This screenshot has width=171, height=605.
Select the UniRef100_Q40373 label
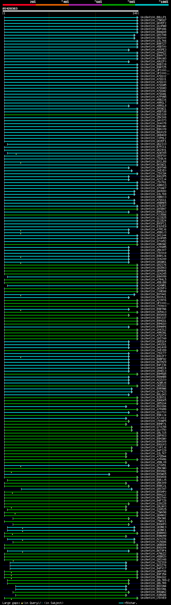click(153, 120)
